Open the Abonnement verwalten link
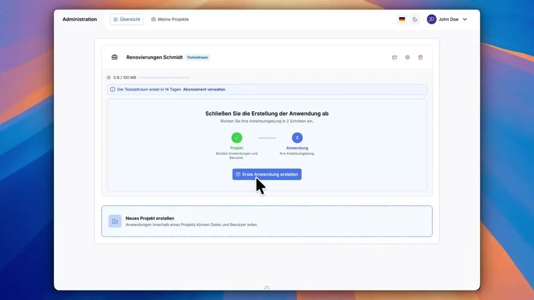534x300 pixels. [204, 89]
